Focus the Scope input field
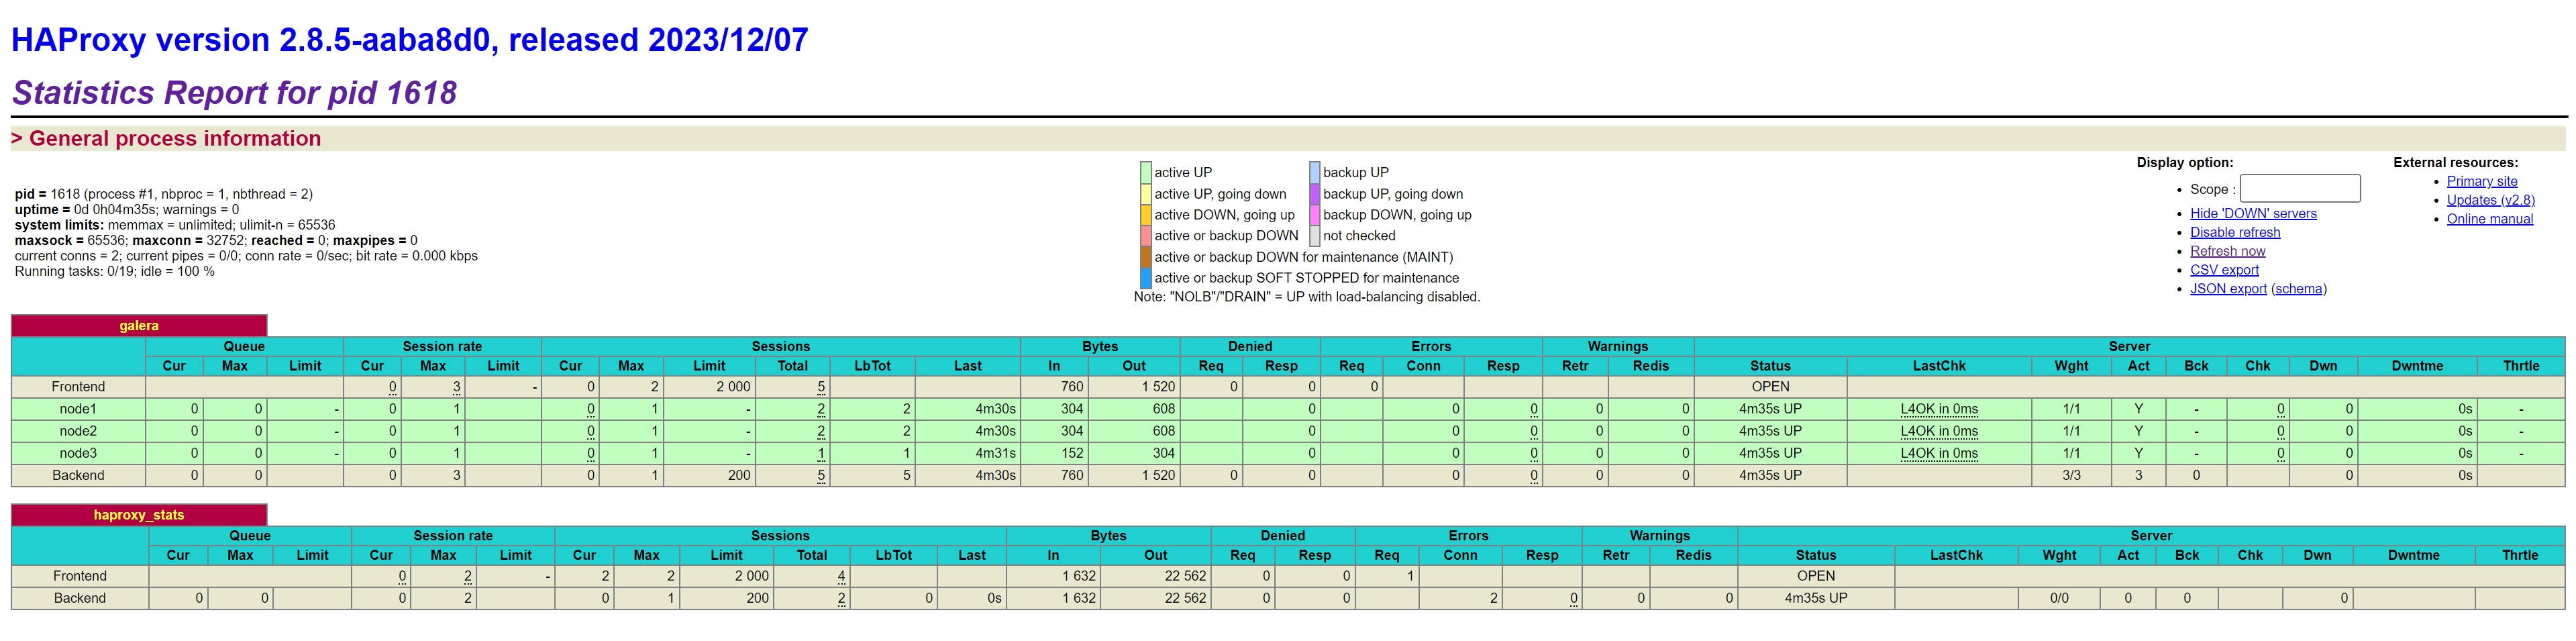 pos(2300,188)
